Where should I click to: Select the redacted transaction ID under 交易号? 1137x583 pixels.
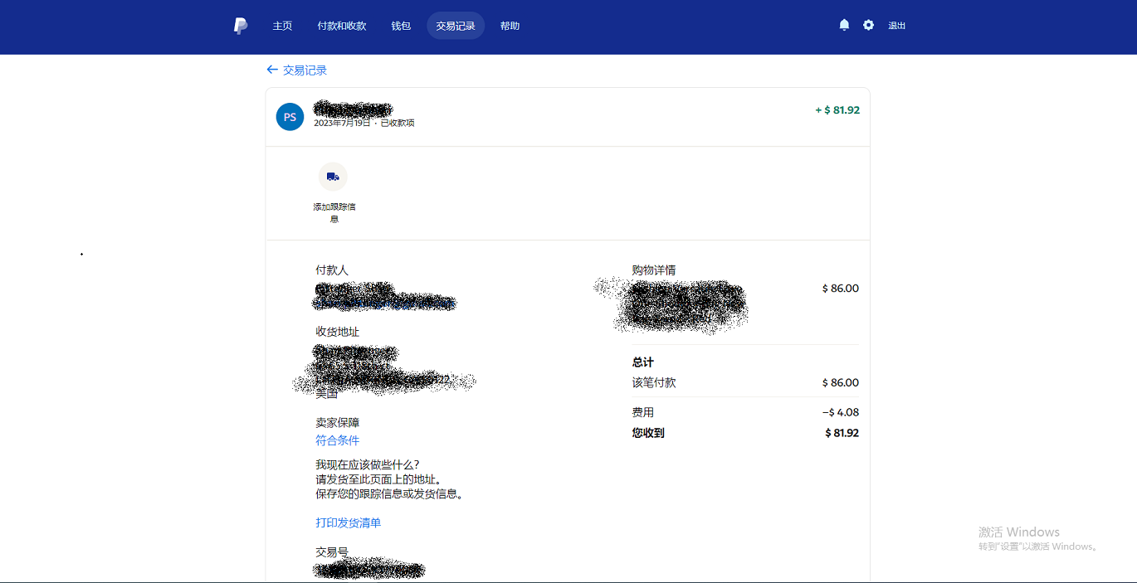point(369,570)
